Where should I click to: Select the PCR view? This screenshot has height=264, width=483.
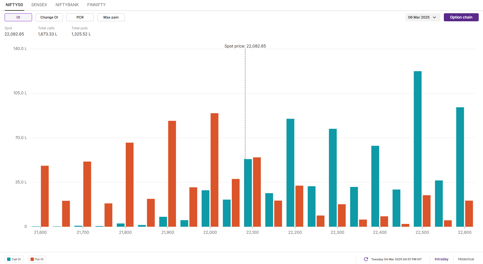pos(80,17)
